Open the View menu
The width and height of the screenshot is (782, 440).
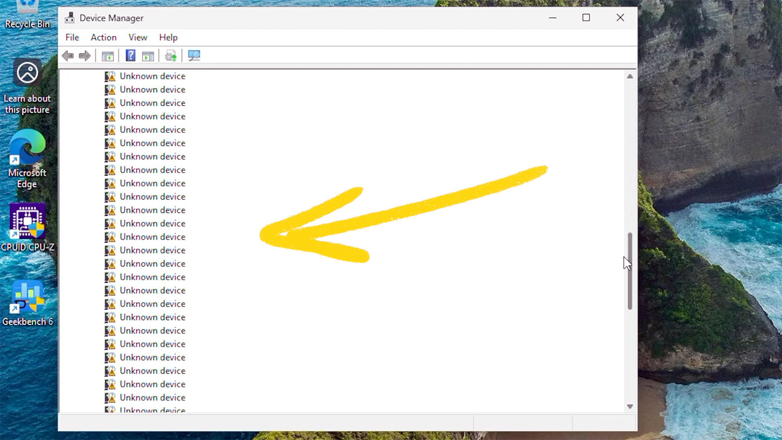click(137, 37)
